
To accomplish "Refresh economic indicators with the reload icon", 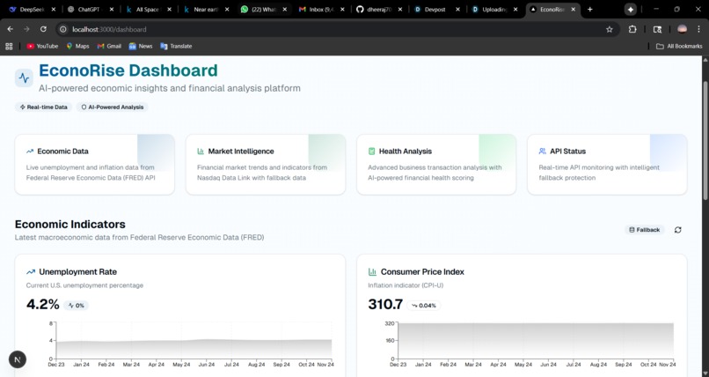I will (678, 230).
